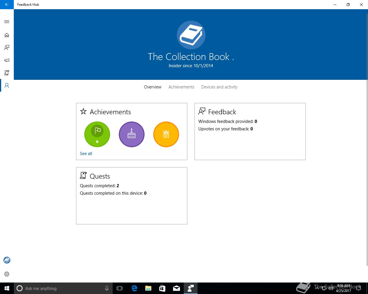Open the Windows Start menu
This screenshot has width=368, height=294.
coord(7,288)
